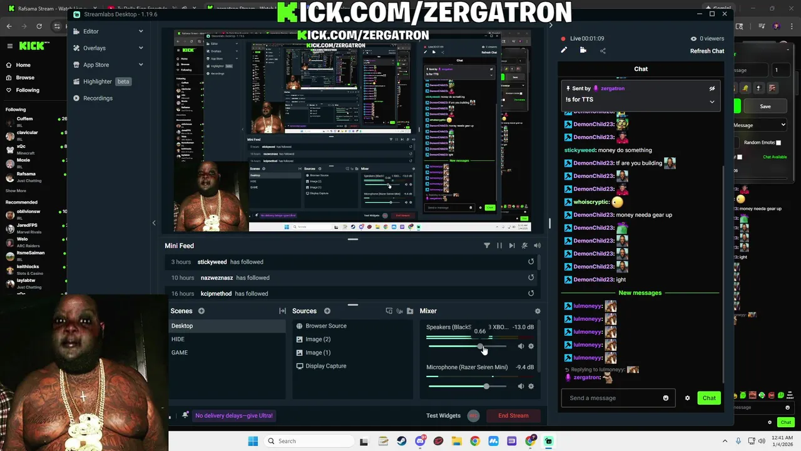Expand the Overlays section chevron
This screenshot has width=801, height=451.
[x=141, y=48]
